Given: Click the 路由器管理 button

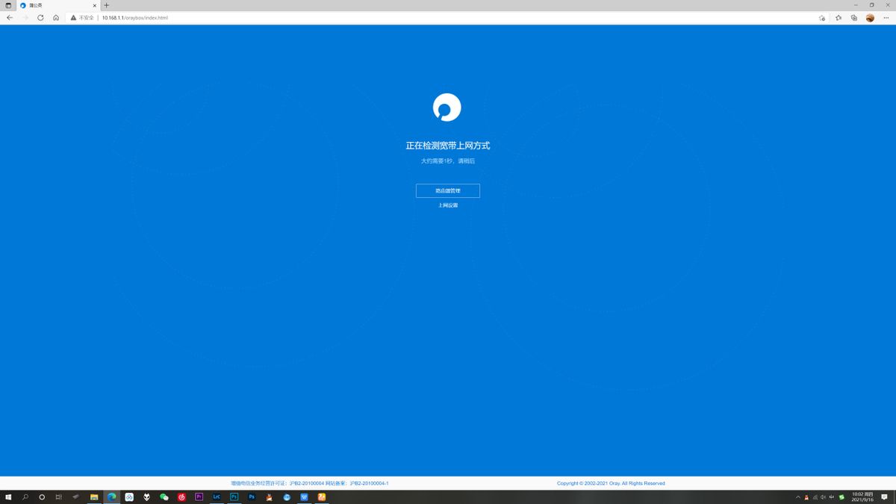Looking at the screenshot, I should click(448, 190).
